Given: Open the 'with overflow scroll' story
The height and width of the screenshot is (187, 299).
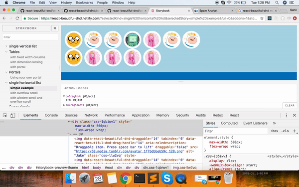Looking at the screenshot, I should [x=24, y=93].
